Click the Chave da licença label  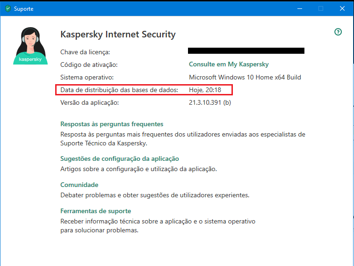tap(85, 52)
